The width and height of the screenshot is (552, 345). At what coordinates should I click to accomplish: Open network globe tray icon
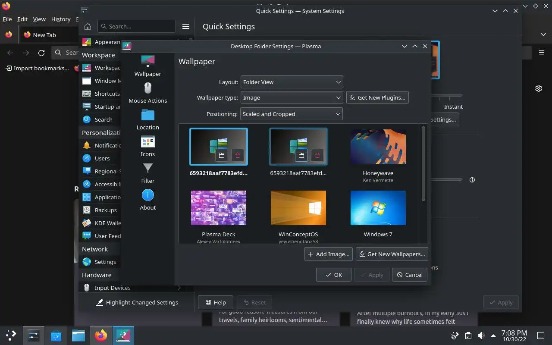click(455, 336)
